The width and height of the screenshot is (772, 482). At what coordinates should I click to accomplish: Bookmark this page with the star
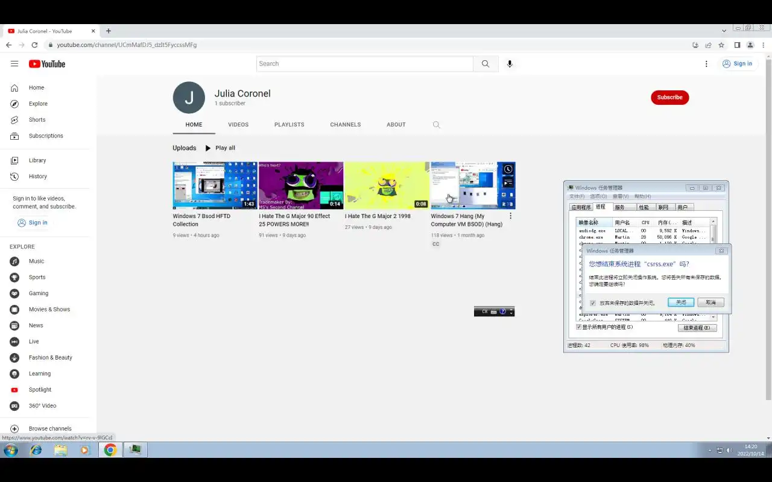point(721,45)
